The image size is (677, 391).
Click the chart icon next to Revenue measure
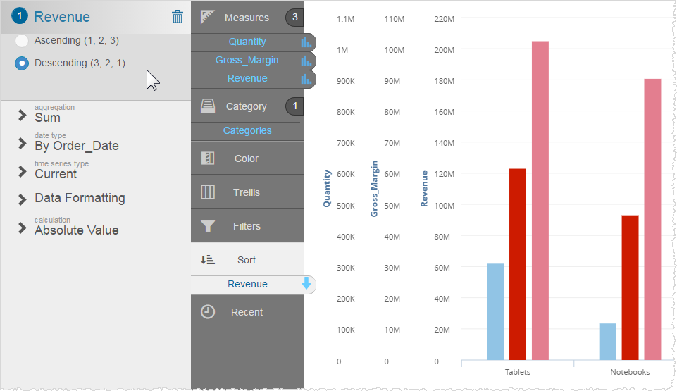306,79
